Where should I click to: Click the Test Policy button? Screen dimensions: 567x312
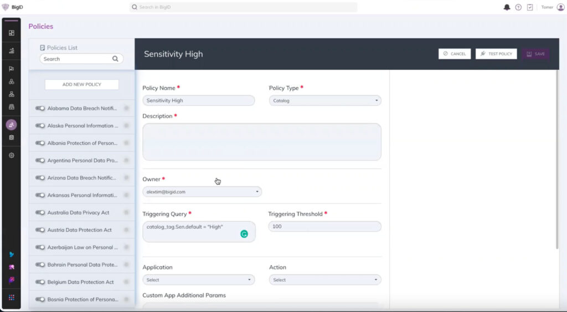[x=496, y=54]
